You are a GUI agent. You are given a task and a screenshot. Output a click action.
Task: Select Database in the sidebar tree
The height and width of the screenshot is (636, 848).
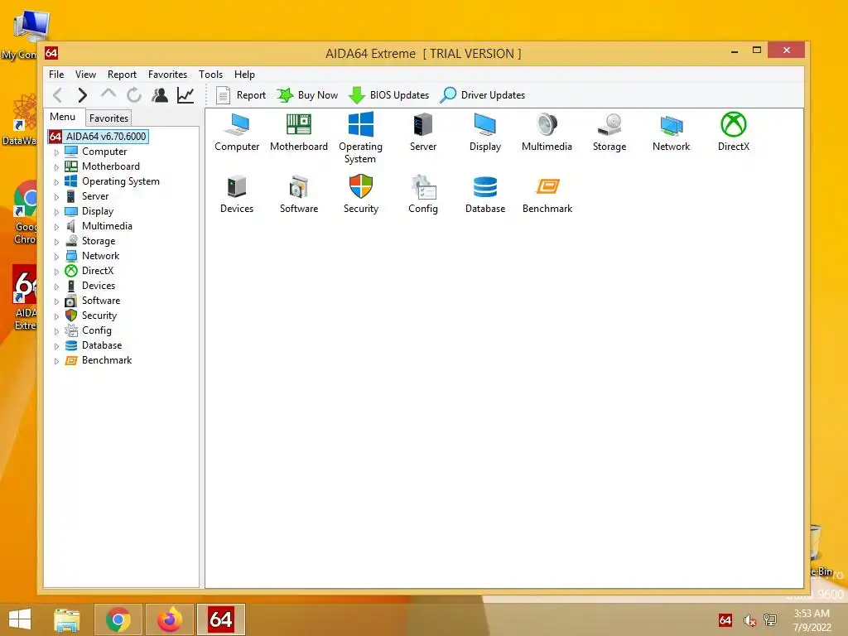click(102, 345)
